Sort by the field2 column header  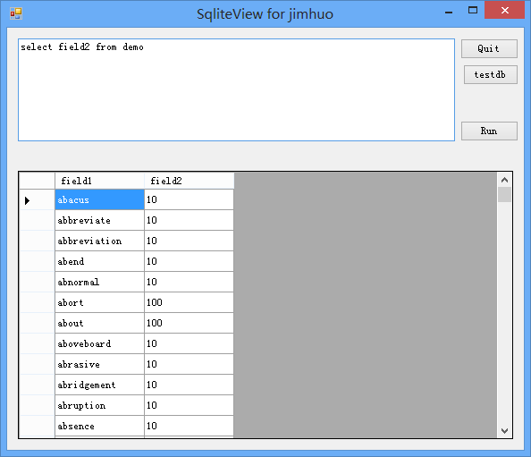tap(189, 181)
